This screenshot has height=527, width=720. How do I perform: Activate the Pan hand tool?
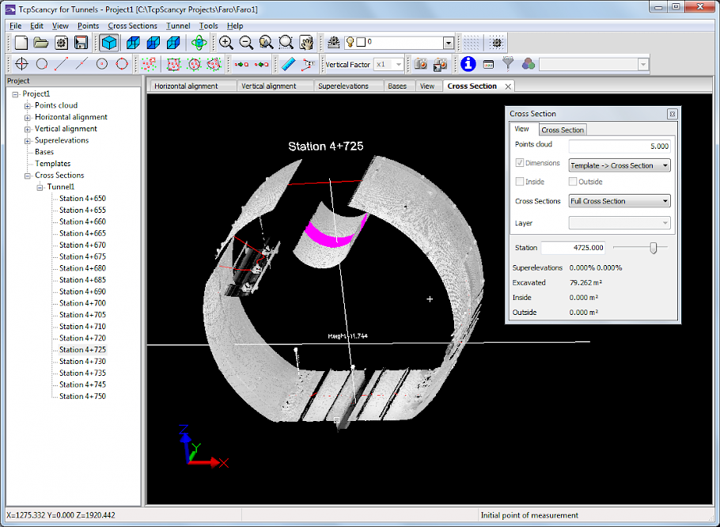307,43
